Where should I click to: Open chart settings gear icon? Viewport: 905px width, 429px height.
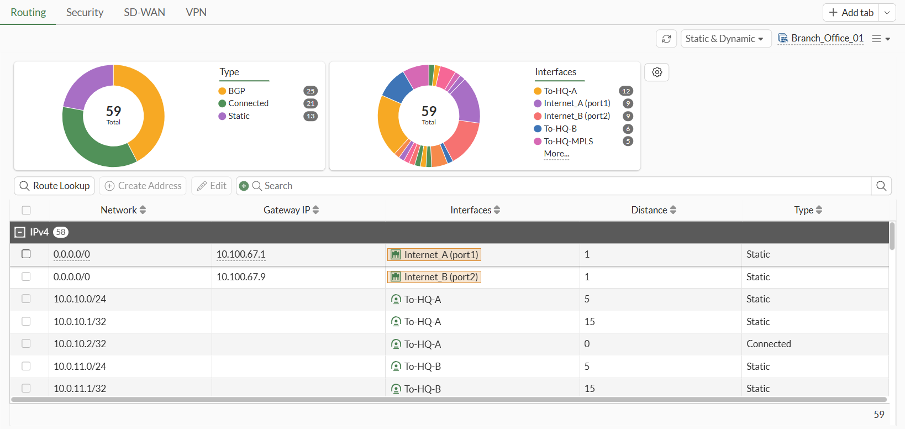tap(657, 72)
